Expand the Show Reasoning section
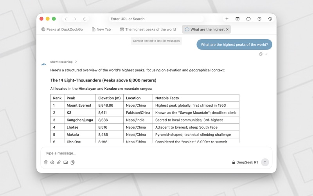313x196 pixels. tap(63, 62)
